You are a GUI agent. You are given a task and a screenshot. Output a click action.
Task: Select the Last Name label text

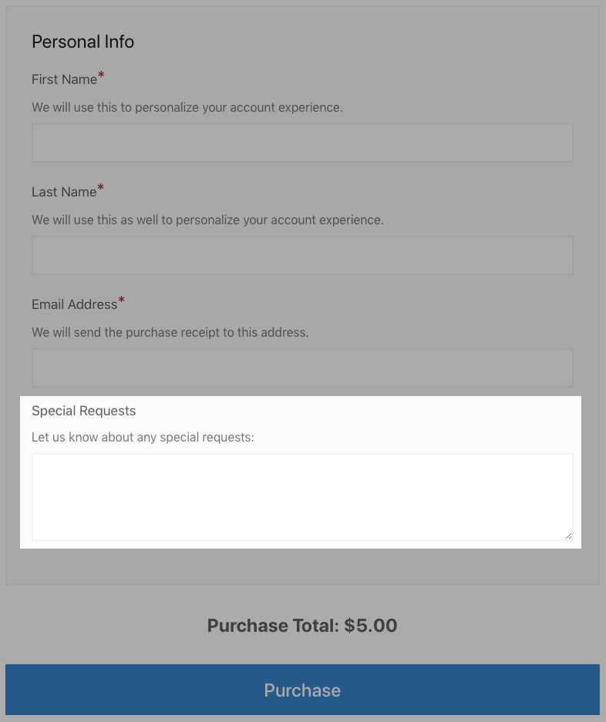pos(64,192)
